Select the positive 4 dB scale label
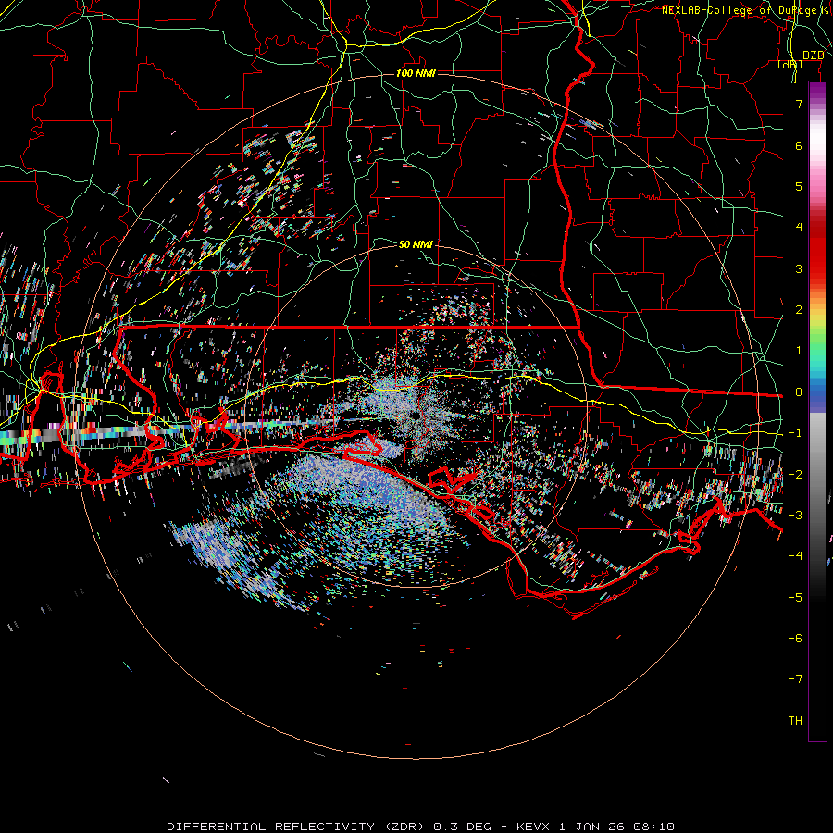The height and width of the screenshot is (833, 833). [x=799, y=228]
